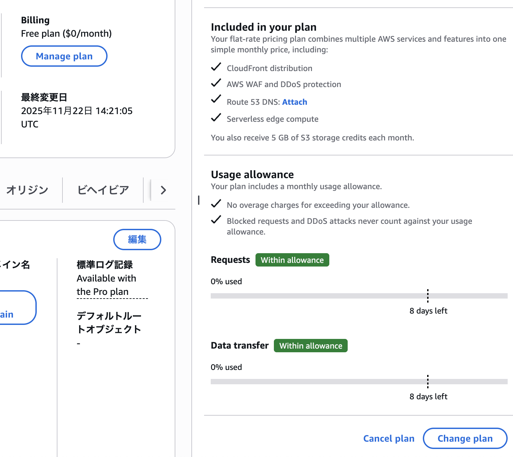Open the オリジン tab

(27, 190)
